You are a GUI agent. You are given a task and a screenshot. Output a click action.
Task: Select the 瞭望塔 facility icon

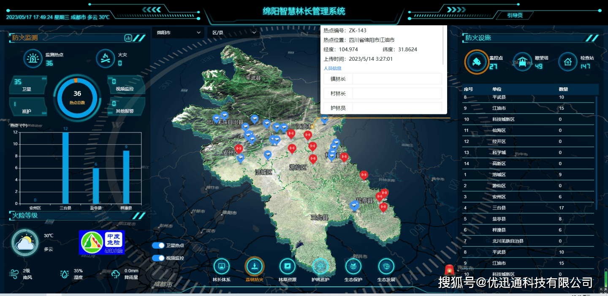click(523, 62)
